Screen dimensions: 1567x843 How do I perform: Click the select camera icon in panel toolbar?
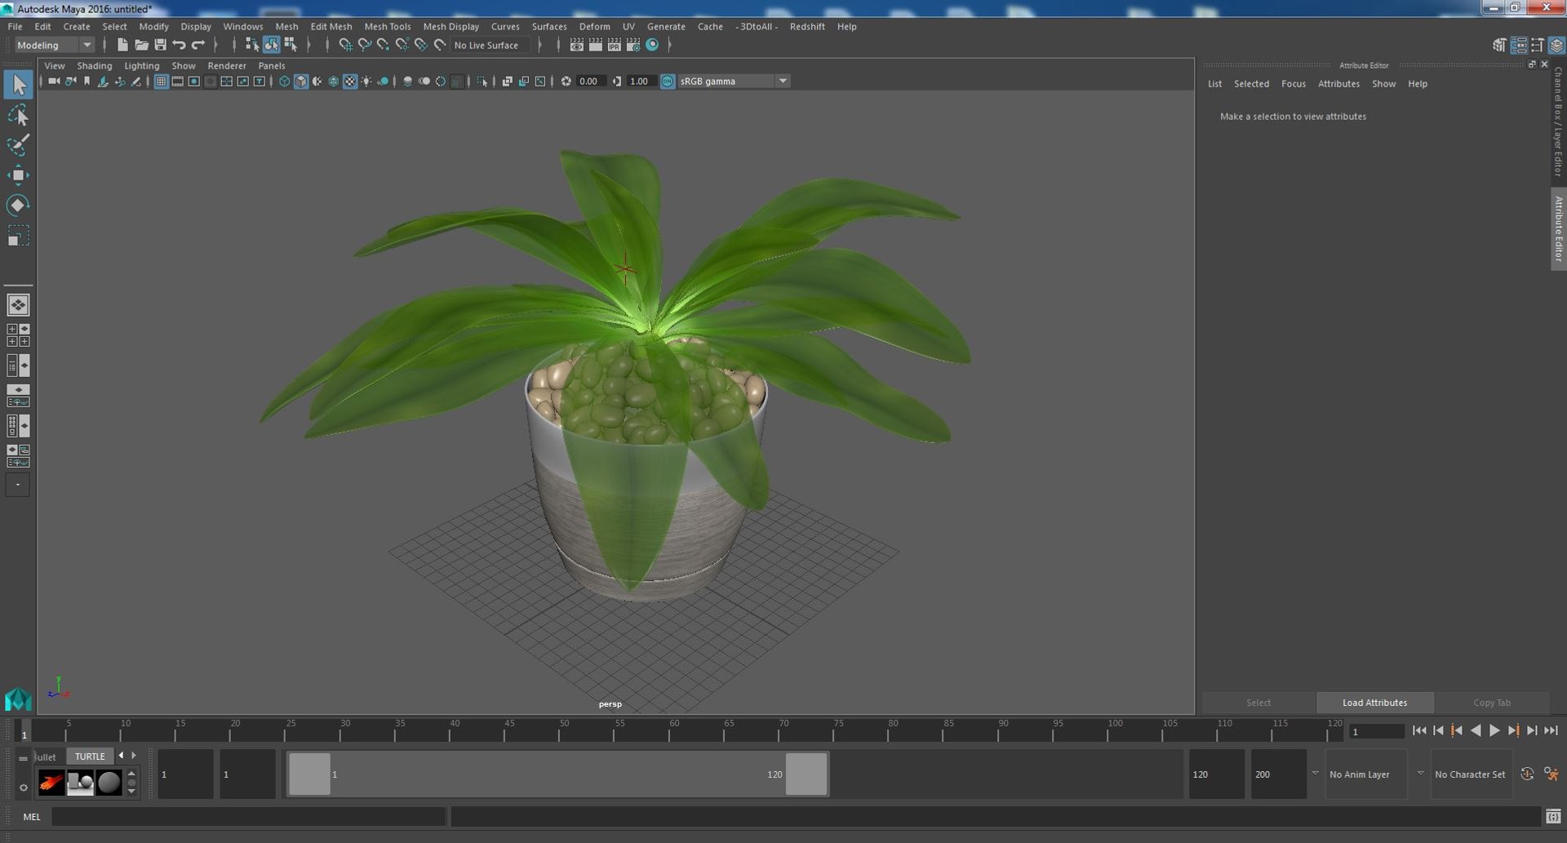pyautogui.click(x=54, y=81)
